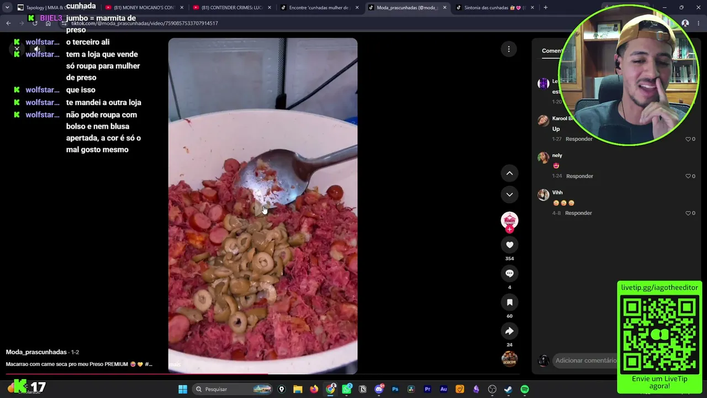Viewport: 707px width, 398px height.
Task: Like Vihh's comment with the heart
Action: click(x=688, y=213)
